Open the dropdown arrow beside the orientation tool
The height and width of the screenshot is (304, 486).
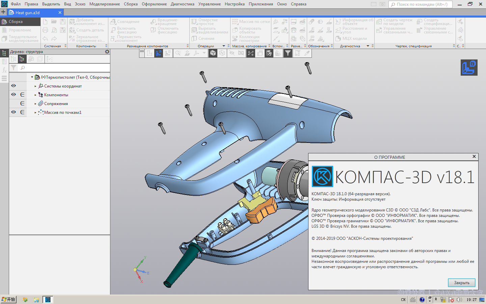pos(204,53)
